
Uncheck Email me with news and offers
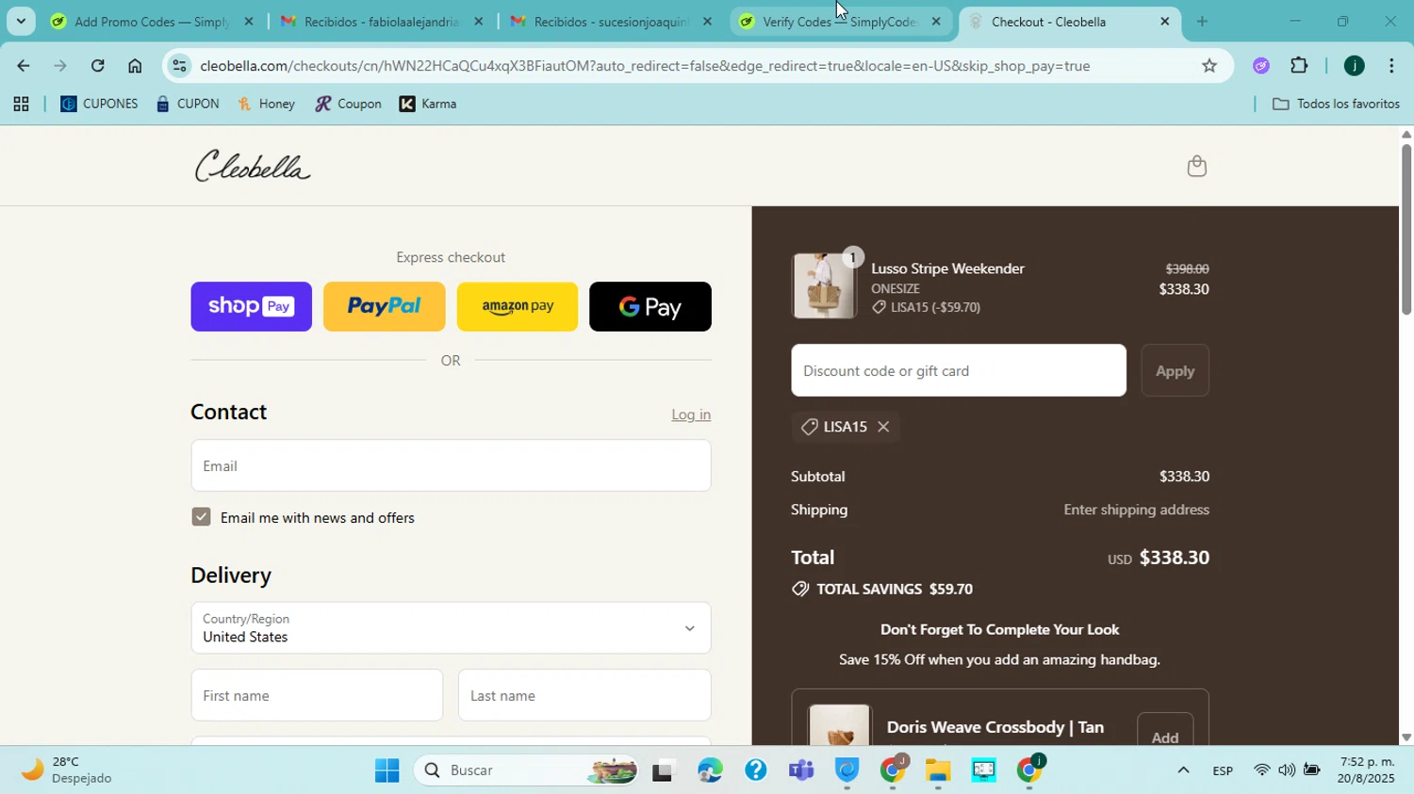pyautogui.click(x=201, y=516)
